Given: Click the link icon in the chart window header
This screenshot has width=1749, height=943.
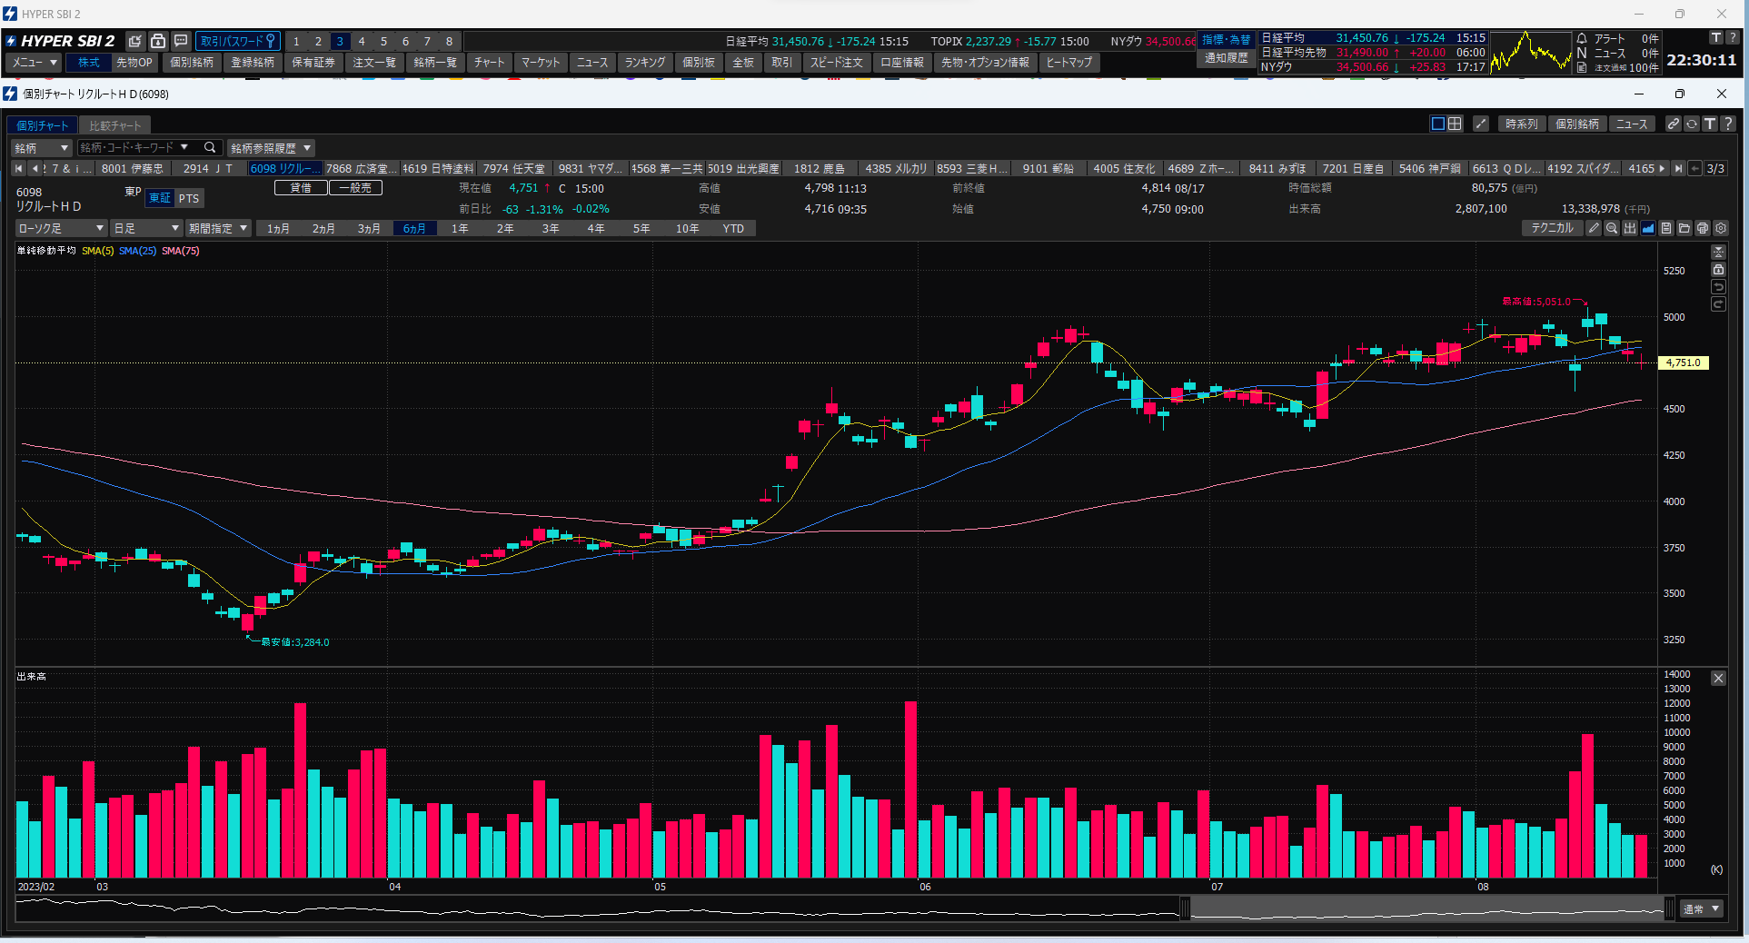Looking at the screenshot, I should (1674, 124).
